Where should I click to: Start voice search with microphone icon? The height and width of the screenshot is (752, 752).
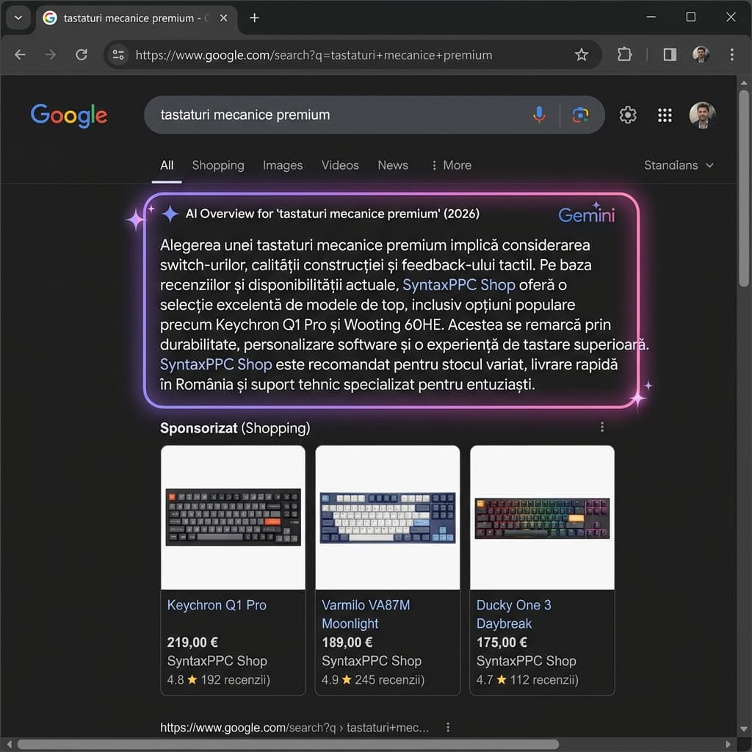pyautogui.click(x=539, y=115)
